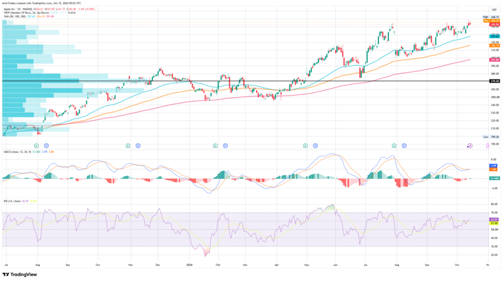Click the yellow 57.50 RSI average label
The image size is (503, 281).
pyautogui.click(x=493, y=223)
